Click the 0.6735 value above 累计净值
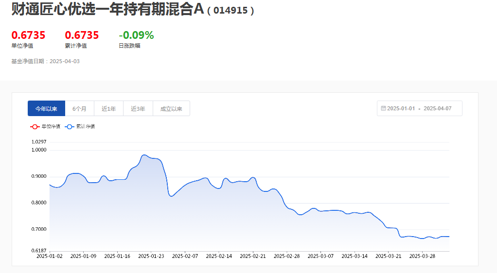The image size is (497, 273). (82, 35)
